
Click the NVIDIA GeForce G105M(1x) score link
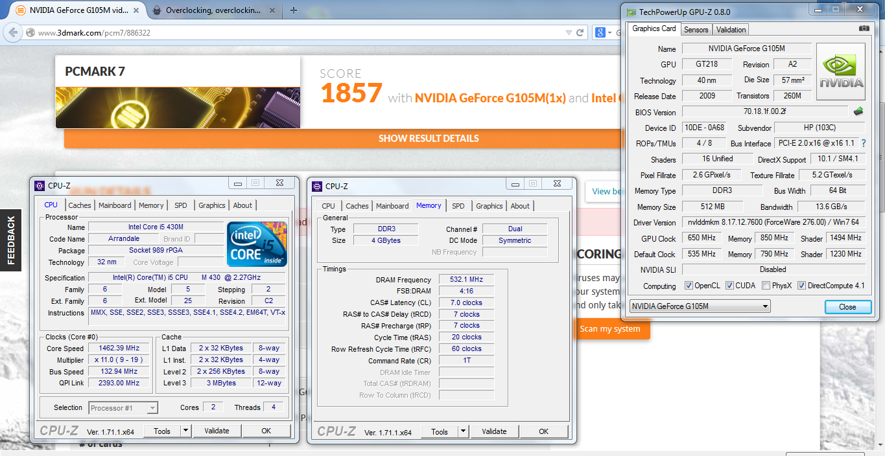[490, 98]
